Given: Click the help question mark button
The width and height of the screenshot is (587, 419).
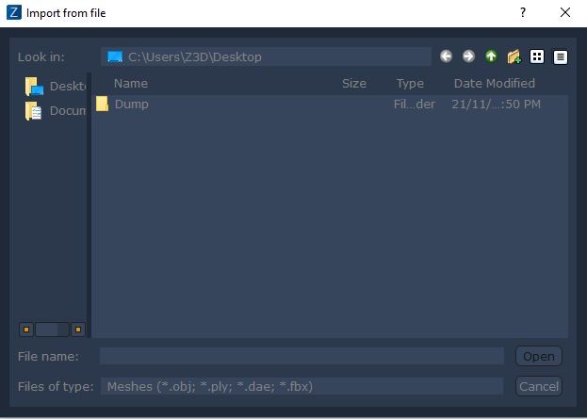Looking at the screenshot, I should point(523,13).
